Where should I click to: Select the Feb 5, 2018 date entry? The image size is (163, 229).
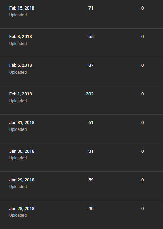pyautogui.click(x=20, y=65)
